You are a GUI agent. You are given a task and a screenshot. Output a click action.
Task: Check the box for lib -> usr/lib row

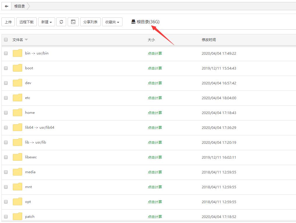6,142
